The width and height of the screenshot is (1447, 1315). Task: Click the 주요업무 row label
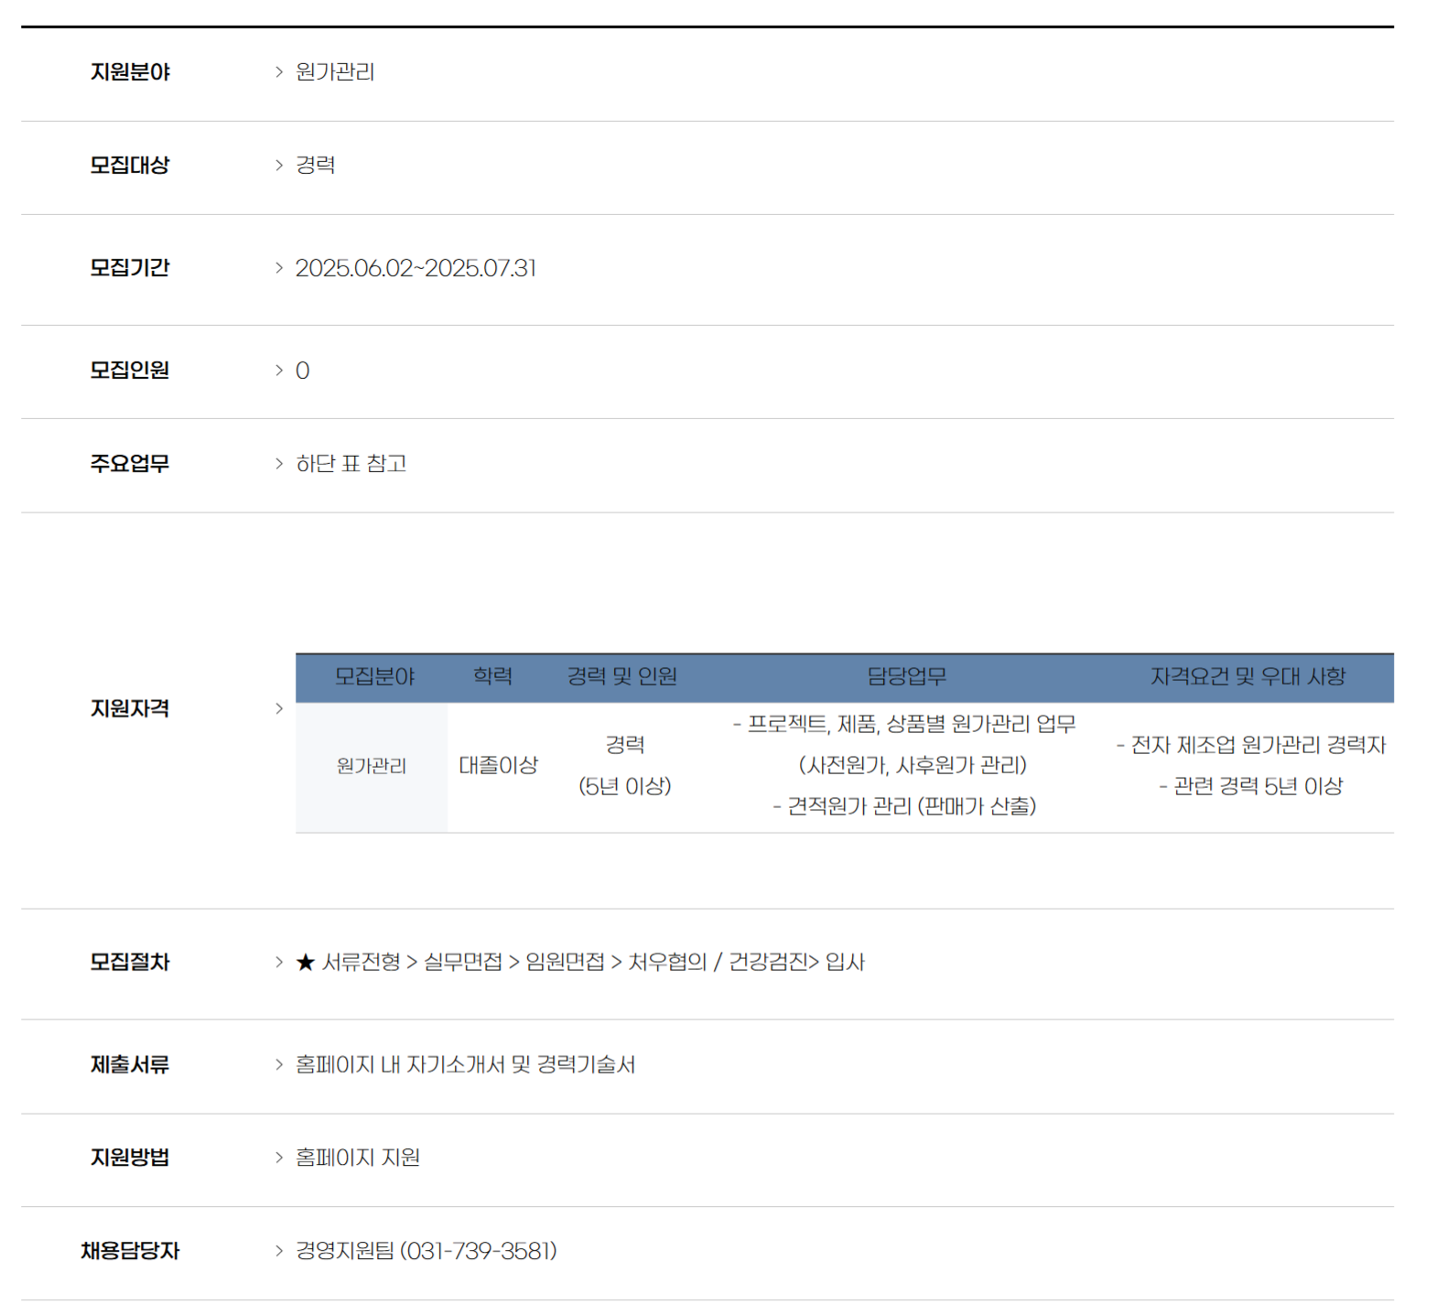pos(130,464)
